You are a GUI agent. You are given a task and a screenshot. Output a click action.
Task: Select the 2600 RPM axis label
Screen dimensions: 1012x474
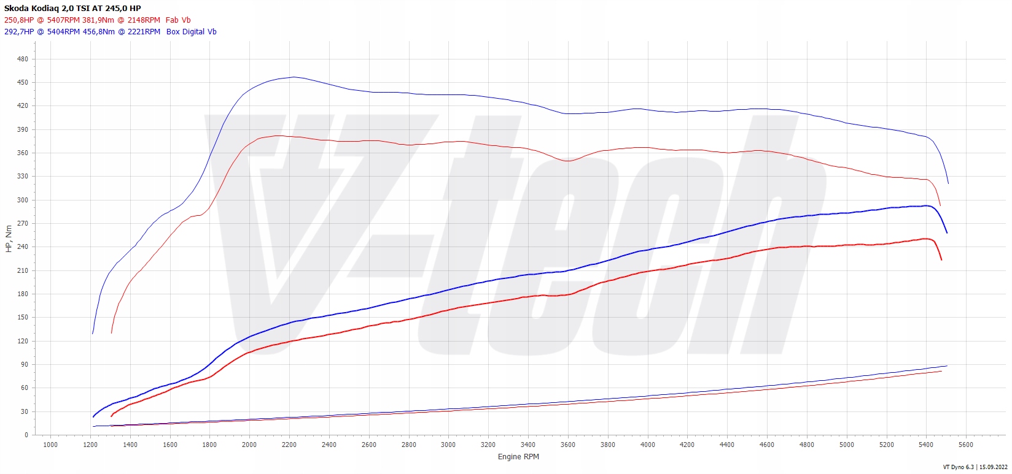click(x=369, y=445)
